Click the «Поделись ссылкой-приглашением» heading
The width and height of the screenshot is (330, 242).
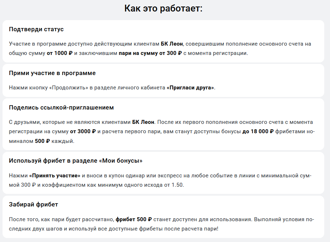tap(61, 107)
